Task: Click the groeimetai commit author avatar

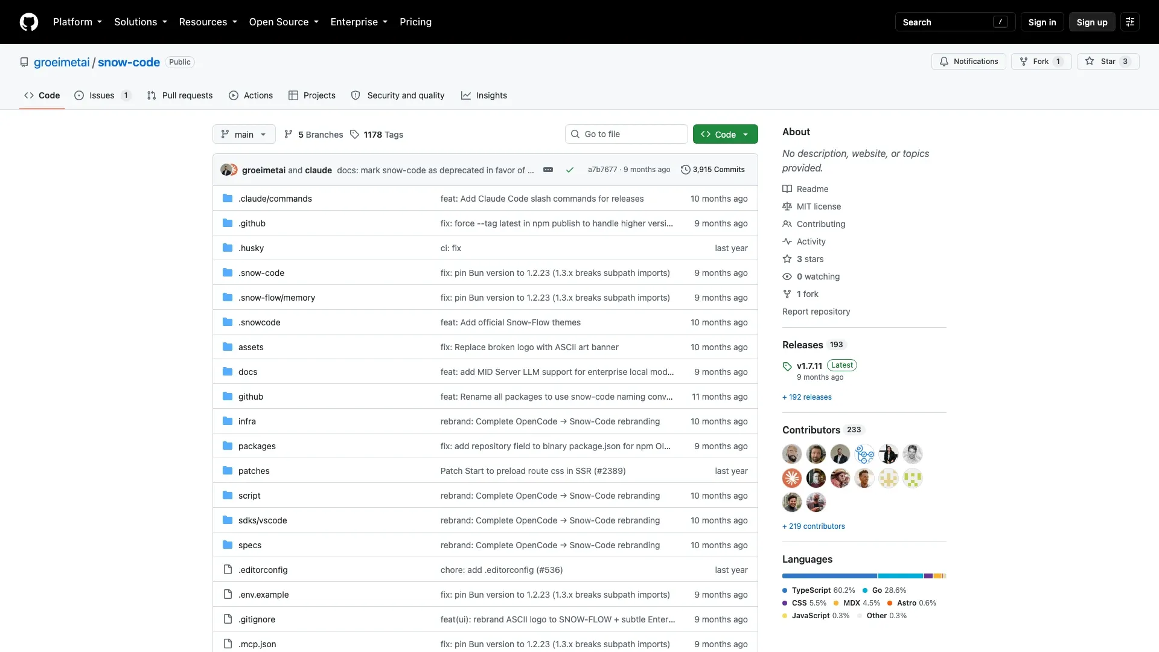Action: (226, 170)
